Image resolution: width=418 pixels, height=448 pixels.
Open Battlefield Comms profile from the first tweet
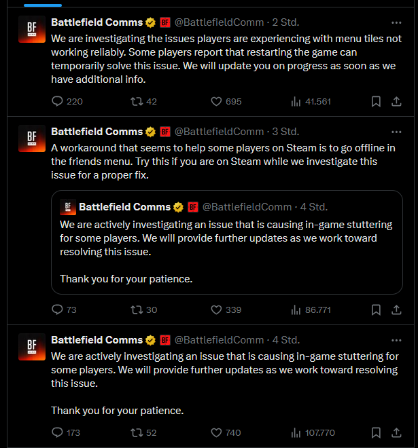[x=97, y=22]
